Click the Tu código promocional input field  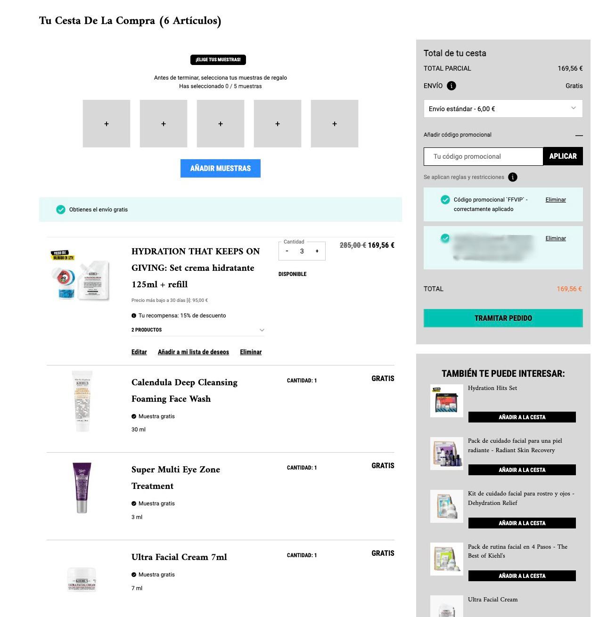pyautogui.click(x=484, y=156)
